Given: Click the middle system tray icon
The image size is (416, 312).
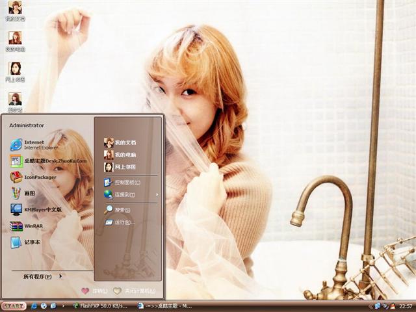Looking at the screenshot, I should tap(385, 306).
